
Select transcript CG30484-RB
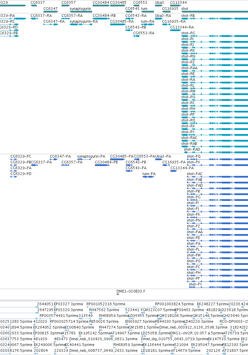(104, 15)
